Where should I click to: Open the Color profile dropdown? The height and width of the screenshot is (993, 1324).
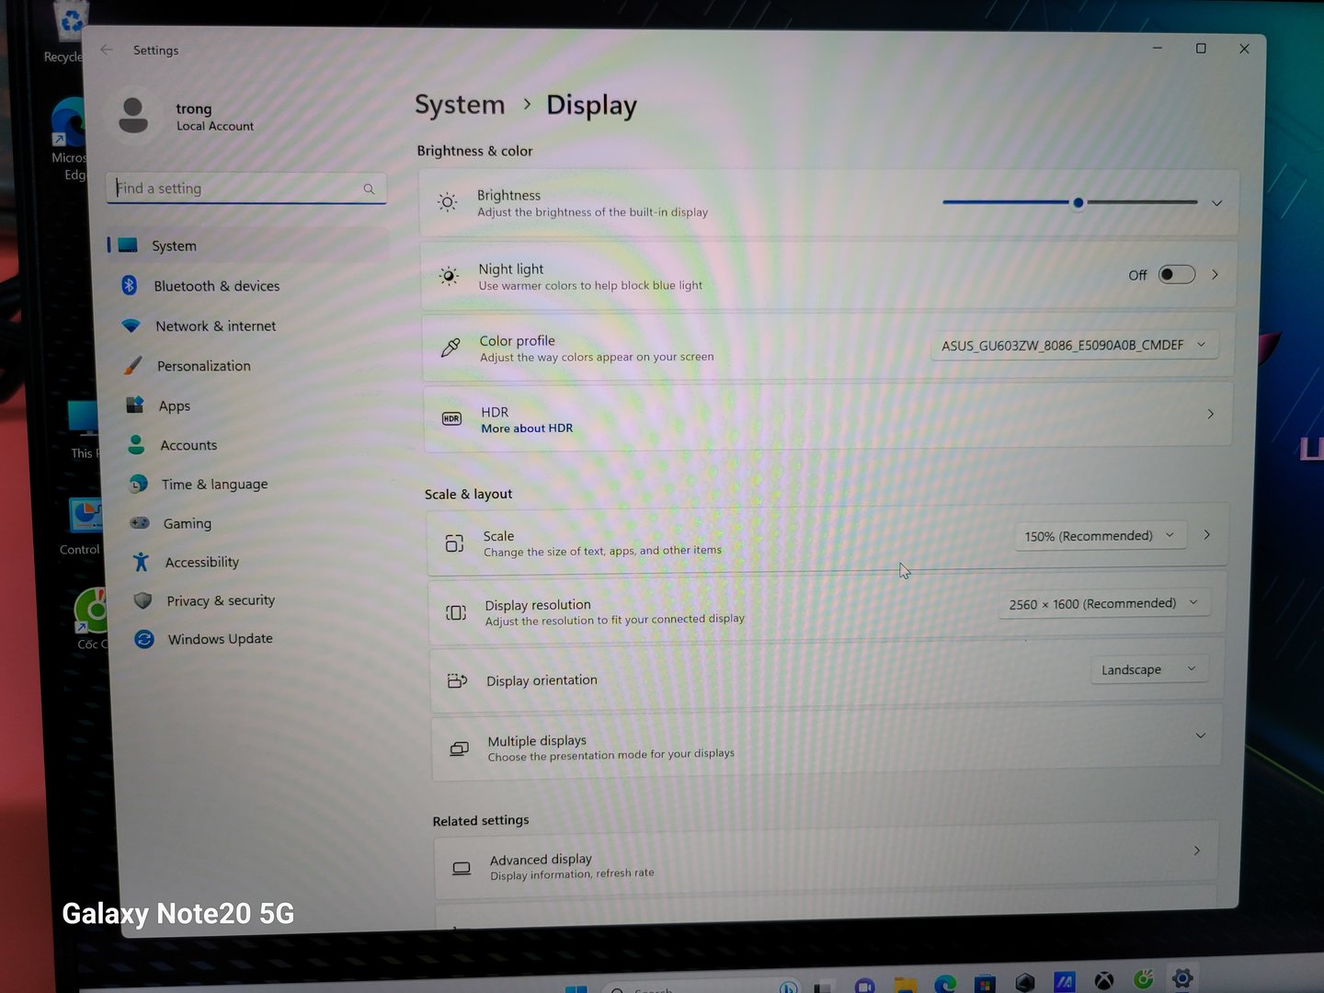pyautogui.click(x=1073, y=345)
